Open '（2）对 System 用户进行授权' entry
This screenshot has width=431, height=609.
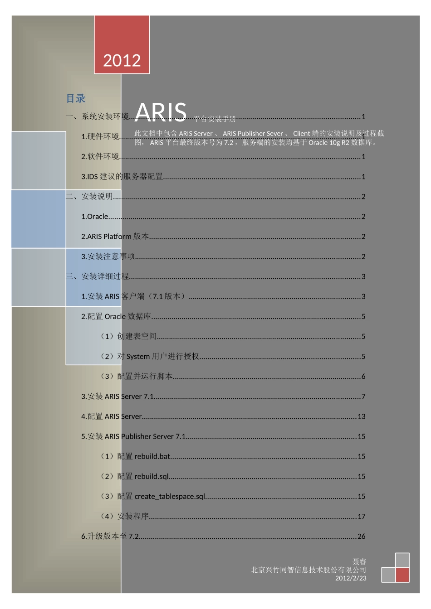pyautogui.click(x=231, y=356)
